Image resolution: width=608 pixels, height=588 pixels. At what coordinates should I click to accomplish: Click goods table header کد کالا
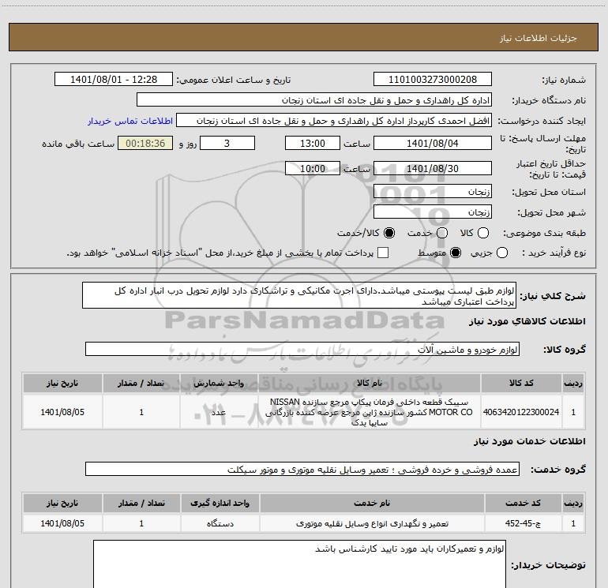click(x=521, y=383)
